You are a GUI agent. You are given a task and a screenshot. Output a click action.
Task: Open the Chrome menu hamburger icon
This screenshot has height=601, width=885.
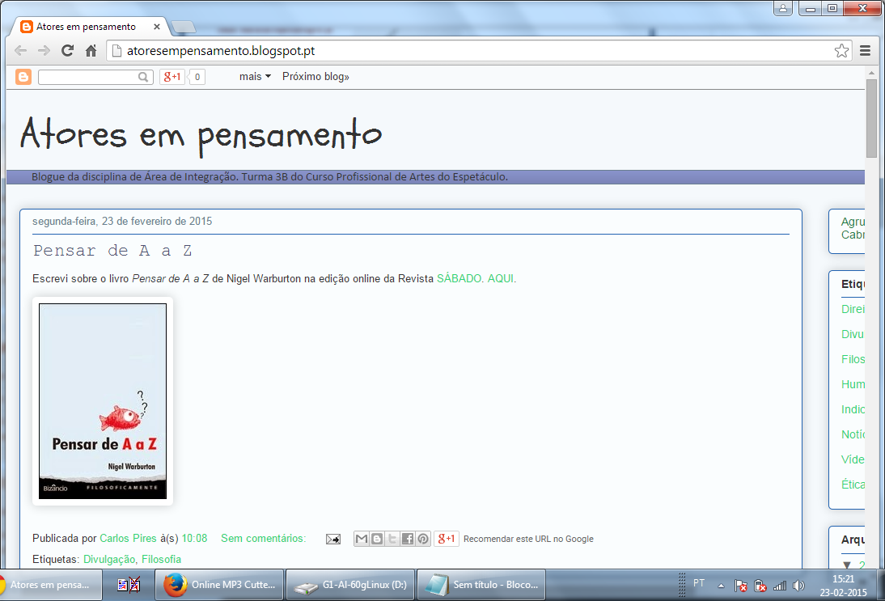click(865, 51)
